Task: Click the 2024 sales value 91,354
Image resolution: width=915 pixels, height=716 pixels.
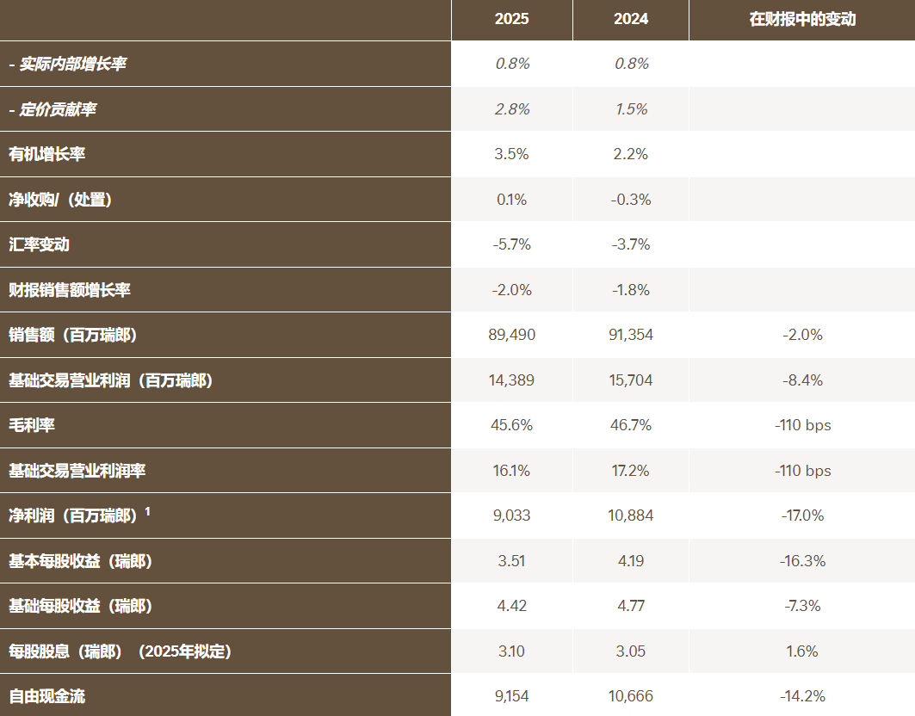Action: tap(631, 335)
